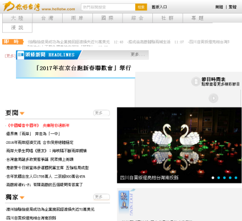242x221 pixels.
Task: Select the fourth slideshow dot
Action: point(230,177)
